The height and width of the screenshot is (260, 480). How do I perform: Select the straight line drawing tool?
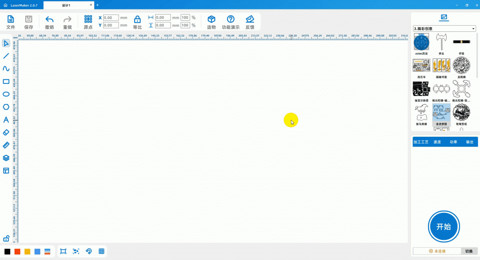[x=6, y=56]
